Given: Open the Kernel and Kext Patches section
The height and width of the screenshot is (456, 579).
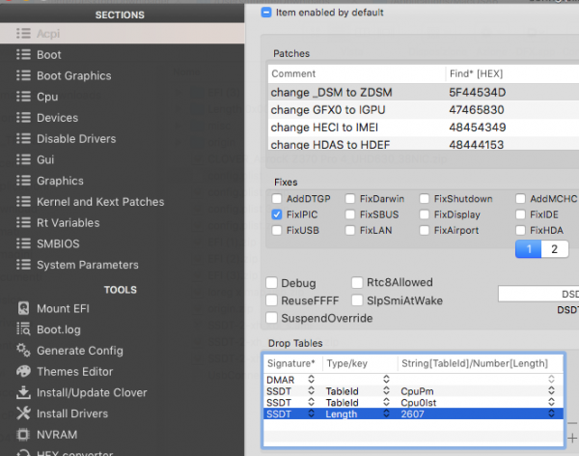Looking at the screenshot, I should [99, 202].
